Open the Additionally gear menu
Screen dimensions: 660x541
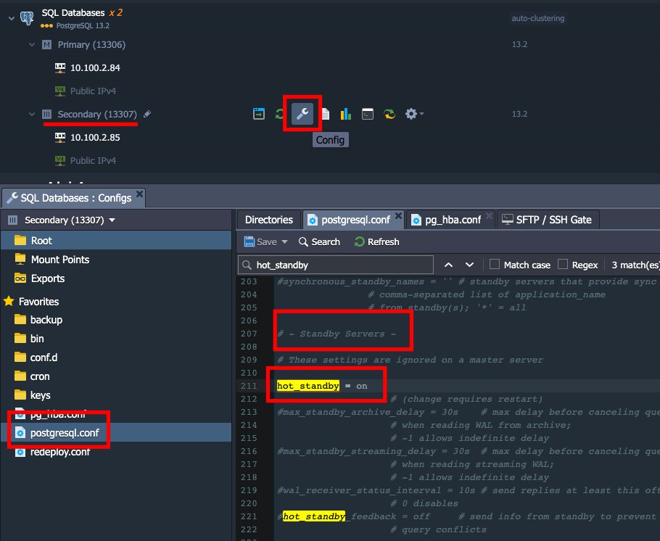414,114
